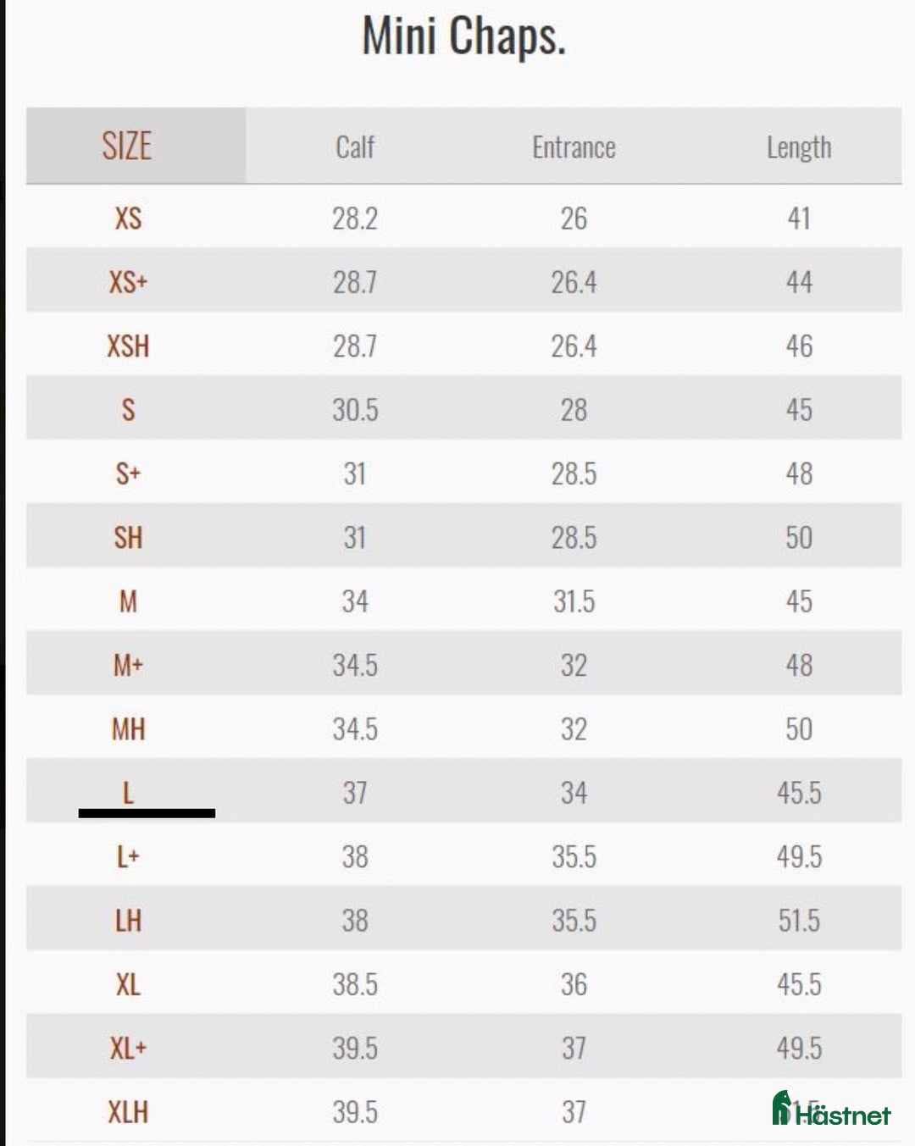Image resolution: width=915 pixels, height=1146 pixels.
Task: Pick the XSH size row label
Action: click(x=128, y=346)
